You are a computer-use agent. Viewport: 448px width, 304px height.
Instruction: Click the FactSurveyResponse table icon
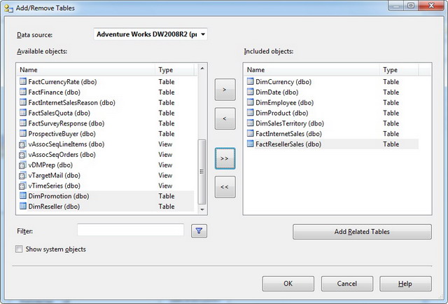pos(23,123)
